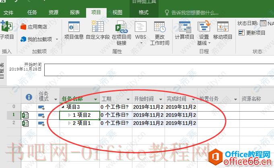Switch to the 资源 ribbon tab

click(54, 12)
